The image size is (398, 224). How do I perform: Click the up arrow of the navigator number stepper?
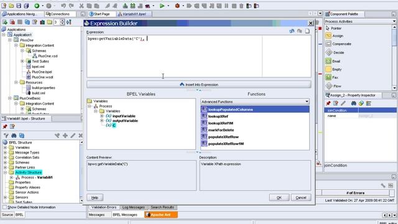click(x=62, y=21)
